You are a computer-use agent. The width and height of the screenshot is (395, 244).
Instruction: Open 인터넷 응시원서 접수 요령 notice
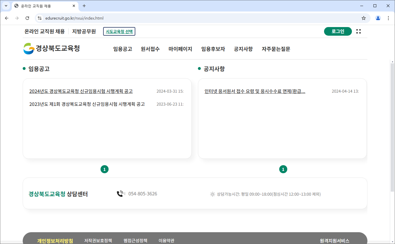255,91
